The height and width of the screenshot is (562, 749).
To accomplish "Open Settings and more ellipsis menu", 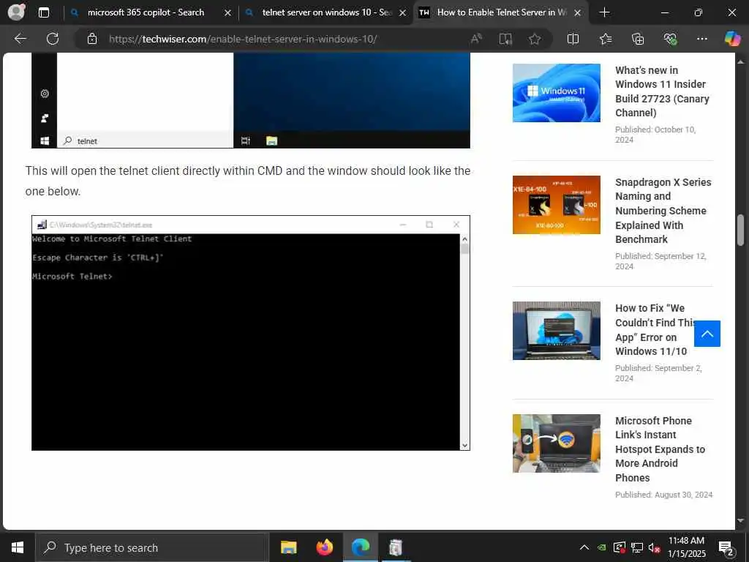I will pyautogui.click(x=701, y=39).
